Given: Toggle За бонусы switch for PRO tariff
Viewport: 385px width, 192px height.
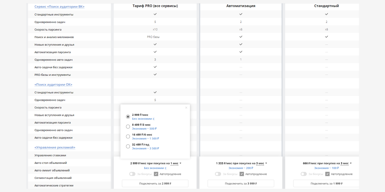Looking at the screenshot, I should coord(132,174).
